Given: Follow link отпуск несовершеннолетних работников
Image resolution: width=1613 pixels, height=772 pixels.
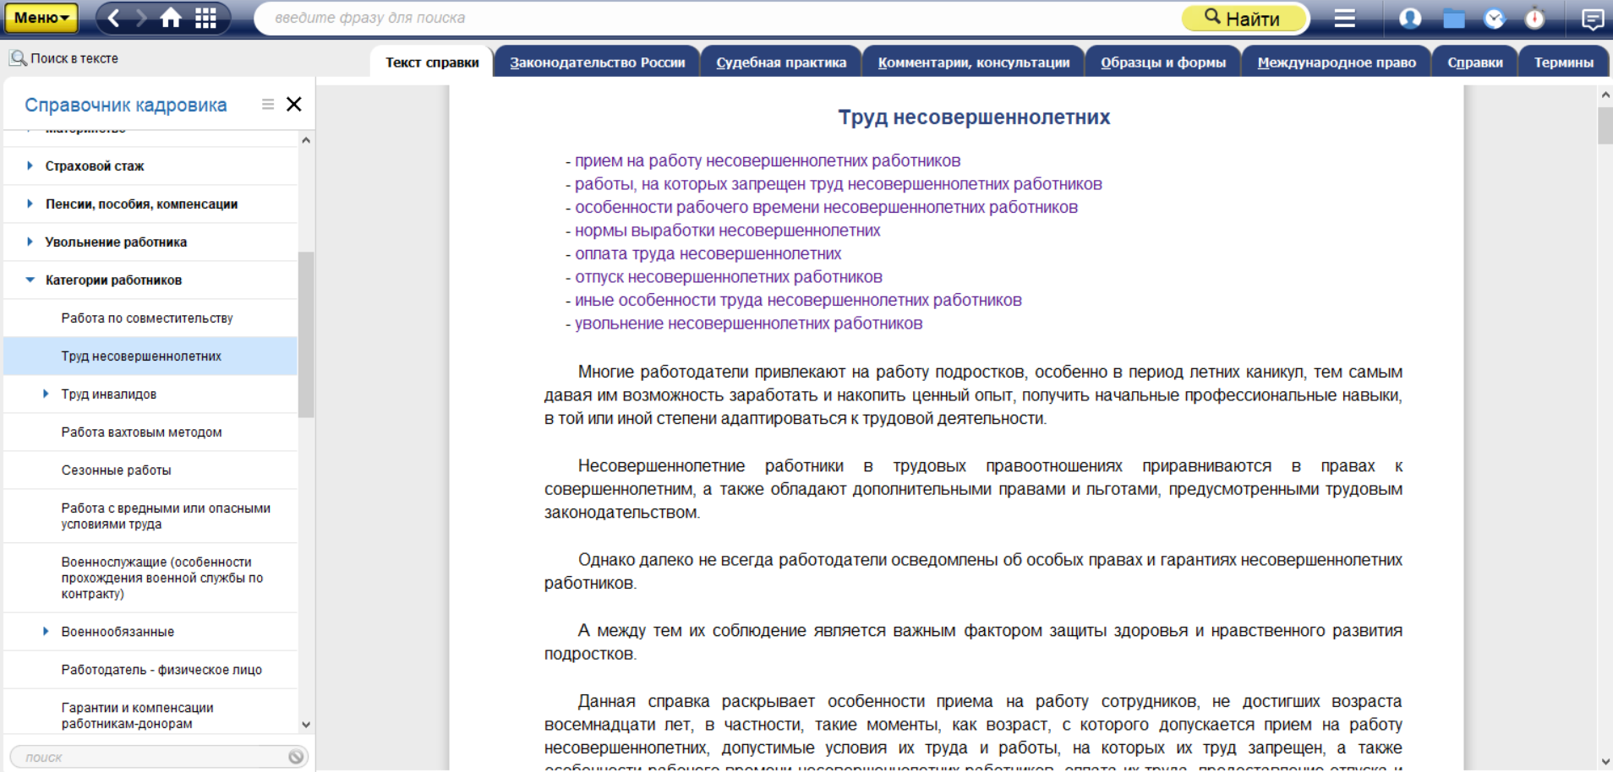Looking at the screenshot, I should coord(728,277).
